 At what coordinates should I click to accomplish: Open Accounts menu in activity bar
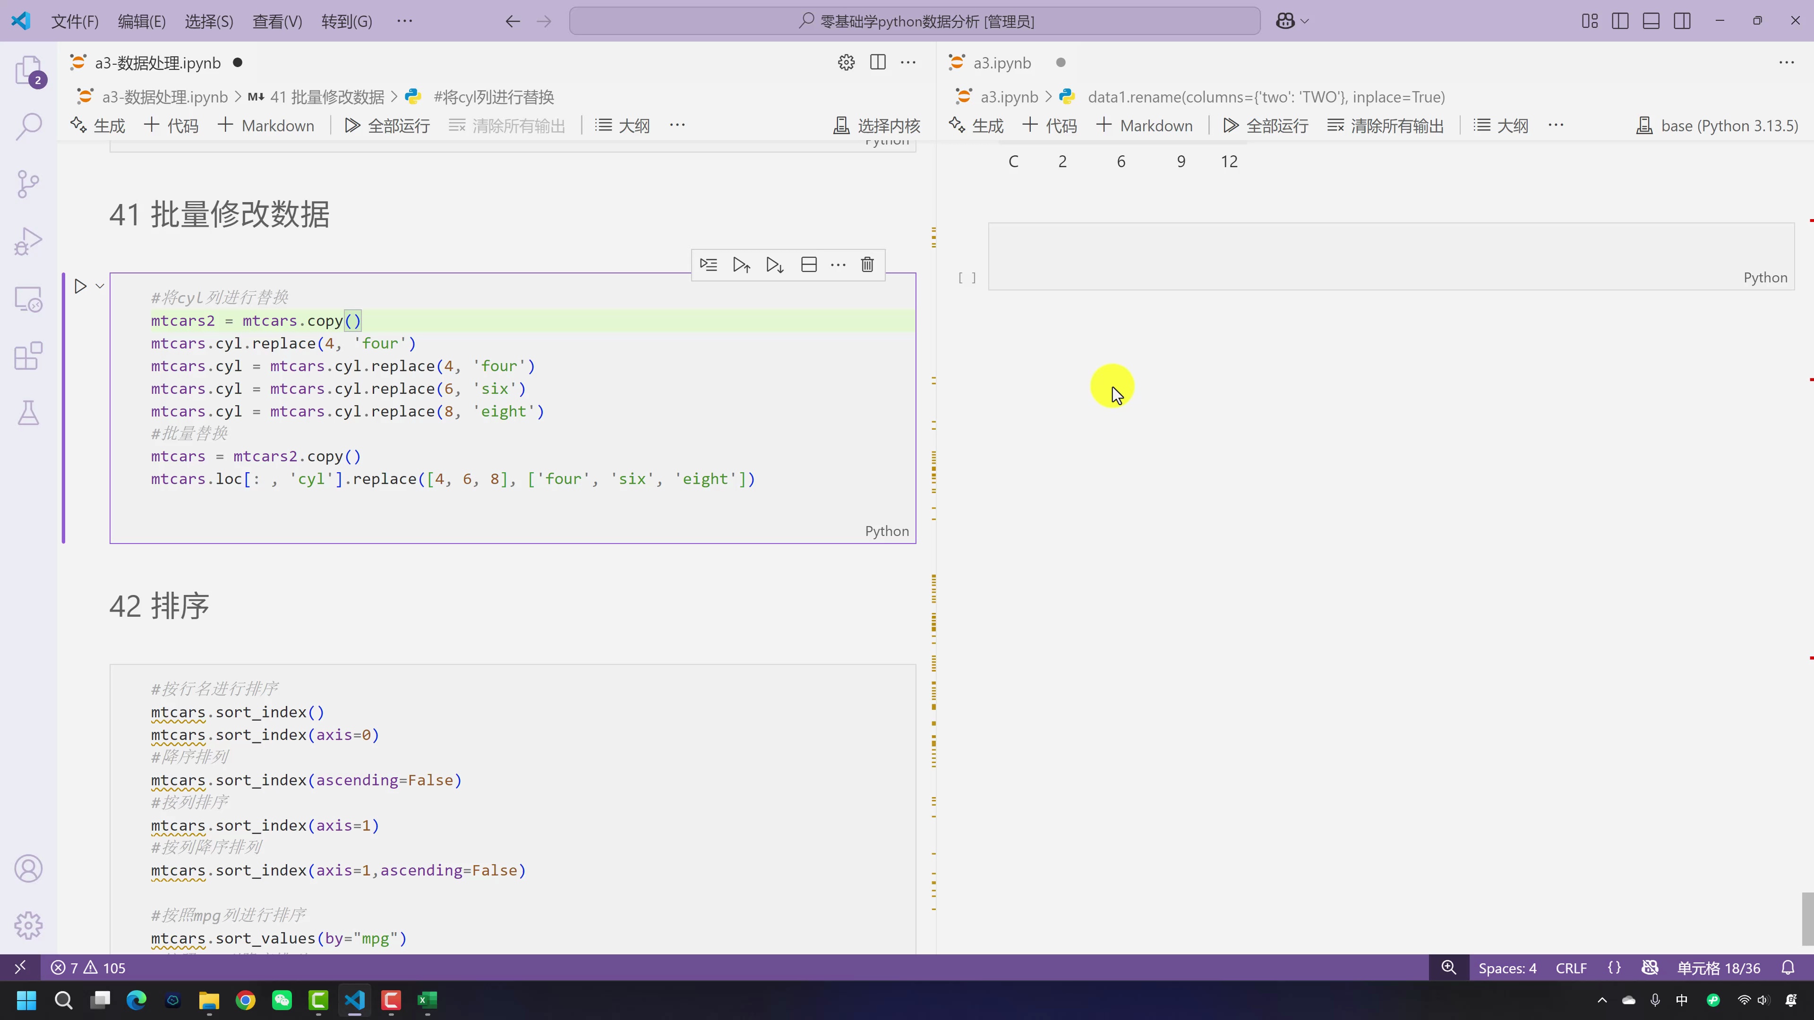coord(29,869)
